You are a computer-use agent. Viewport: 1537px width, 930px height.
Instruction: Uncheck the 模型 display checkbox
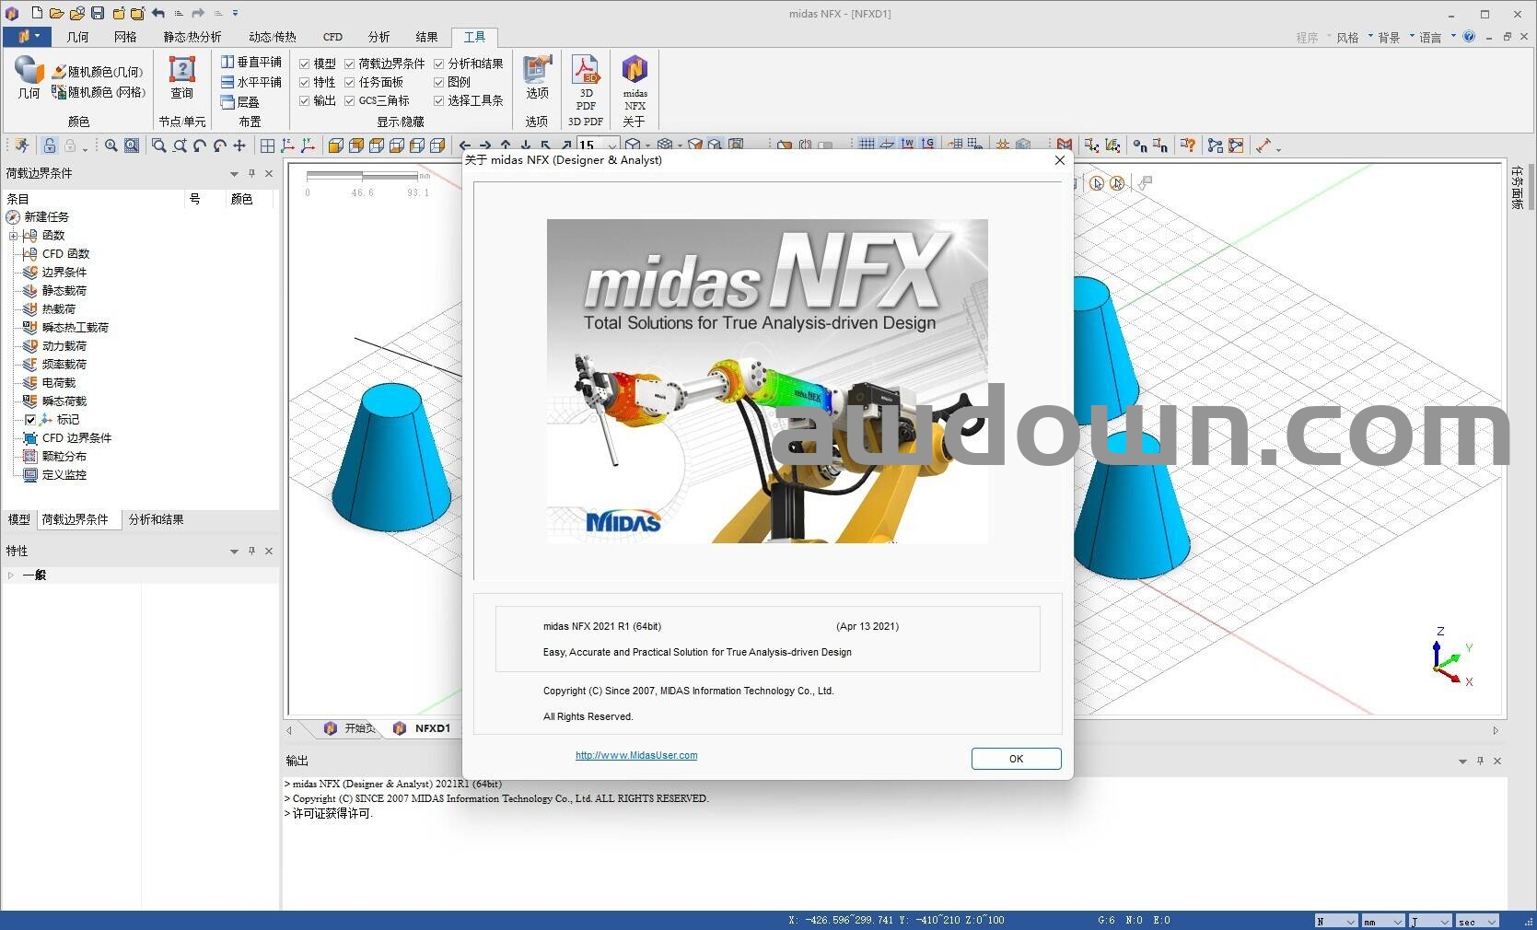[305, 64]
